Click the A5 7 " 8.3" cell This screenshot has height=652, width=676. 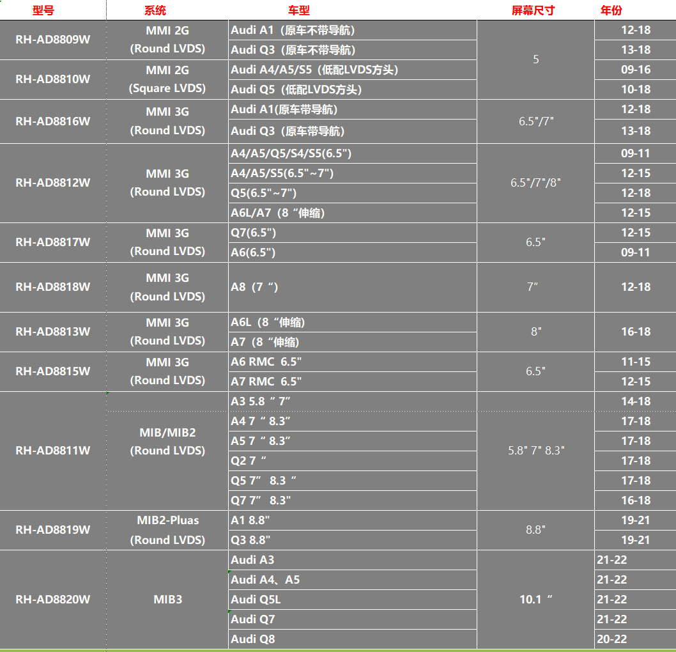click(x=353, y=442)
